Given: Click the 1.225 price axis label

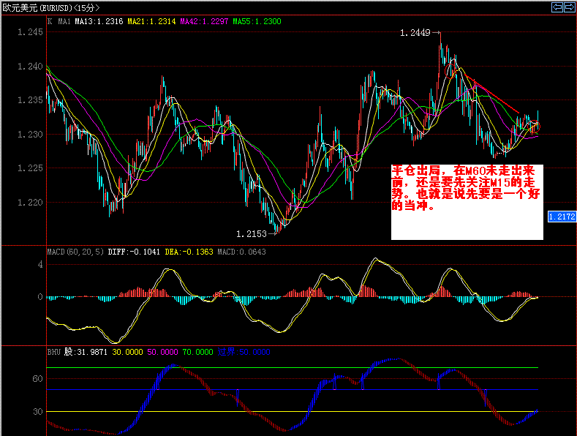Looking at the screenshot, I should tap(30, 168).
